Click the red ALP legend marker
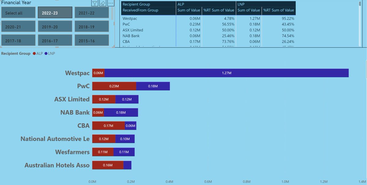Image resolution: width=367 pixels, height=185 pixels. point(34,53)
